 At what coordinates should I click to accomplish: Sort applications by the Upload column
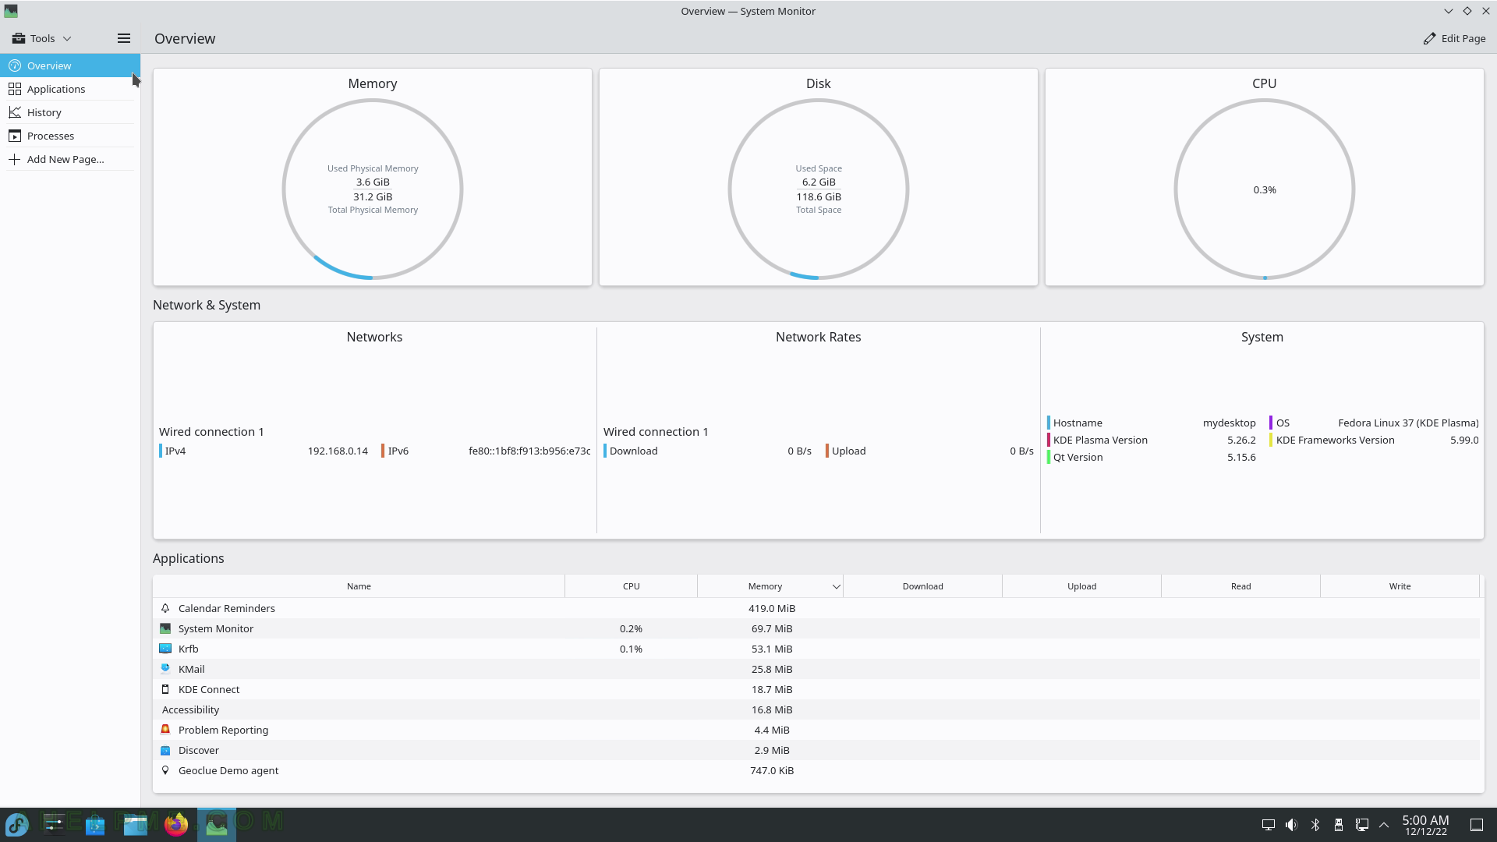click(x=1081, y=586)
